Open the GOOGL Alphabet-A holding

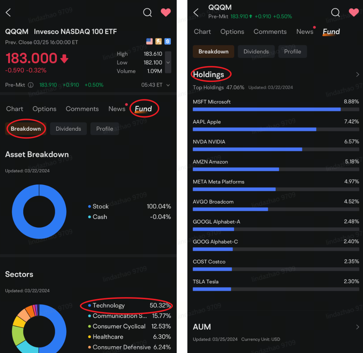coord(276,225)
